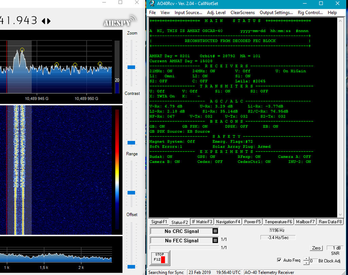Click the right frequency step arrow in SDR#
The width and height of the screenshot is (348, 275).
pyautogui.click(x=49, y=21)
